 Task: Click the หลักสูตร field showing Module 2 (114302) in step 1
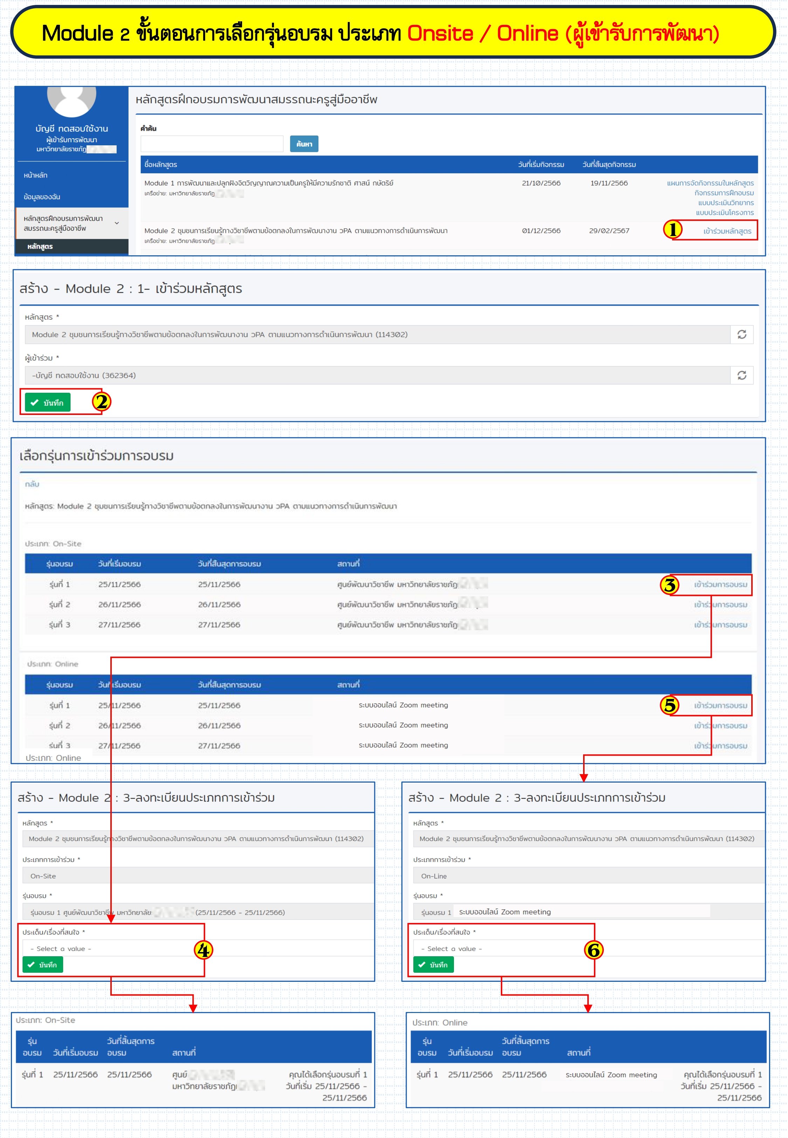click(x=378, y=335)
